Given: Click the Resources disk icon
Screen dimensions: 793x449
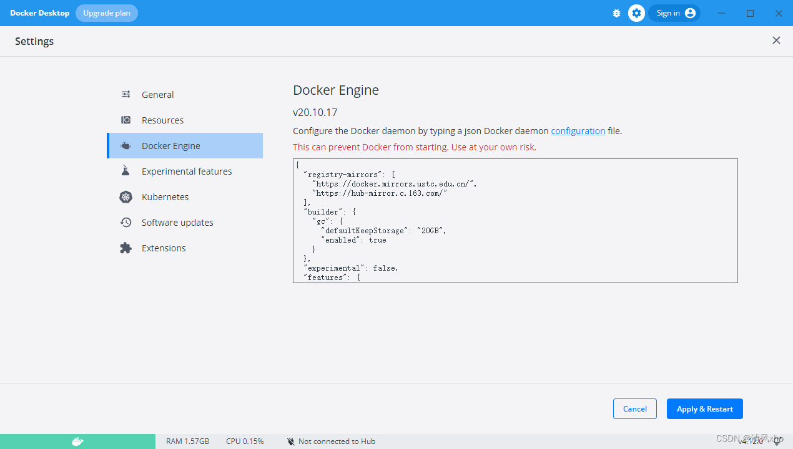Looking at the screenshot, I should pyautogui.click(x=126, y=120).
